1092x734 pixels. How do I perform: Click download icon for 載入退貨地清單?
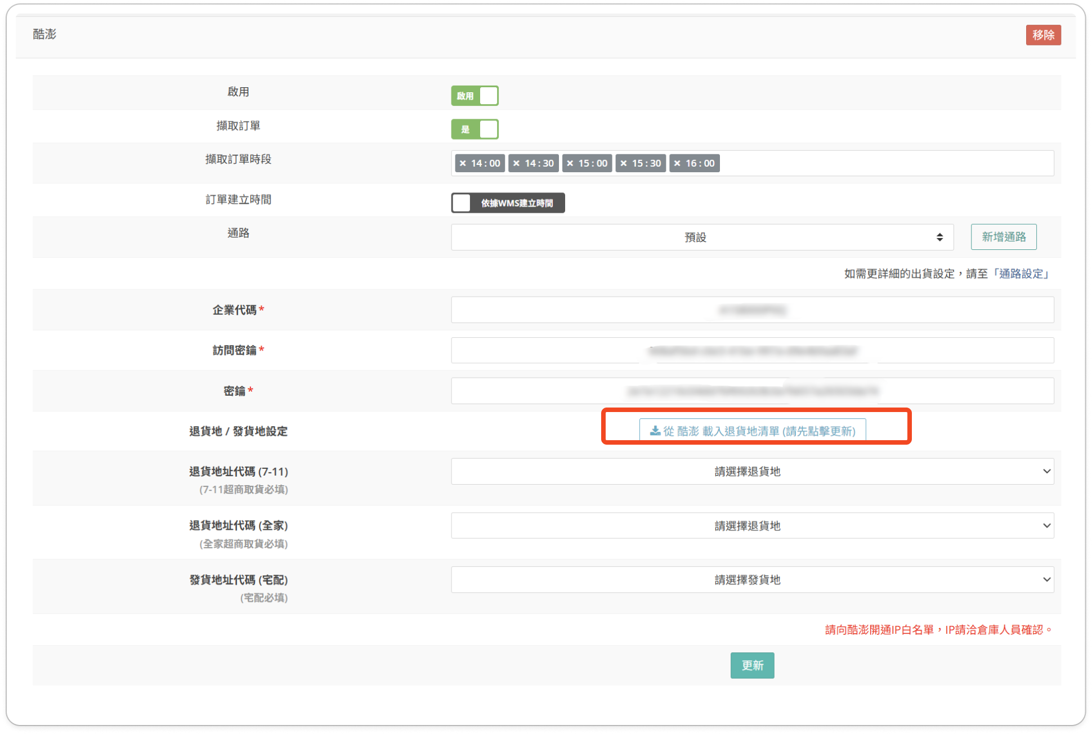(655, 431)
